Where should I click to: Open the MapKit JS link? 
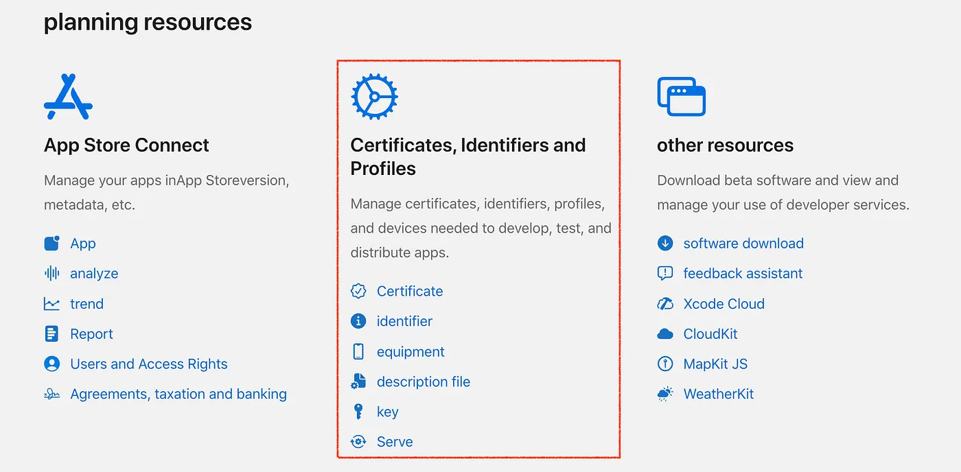715,364
